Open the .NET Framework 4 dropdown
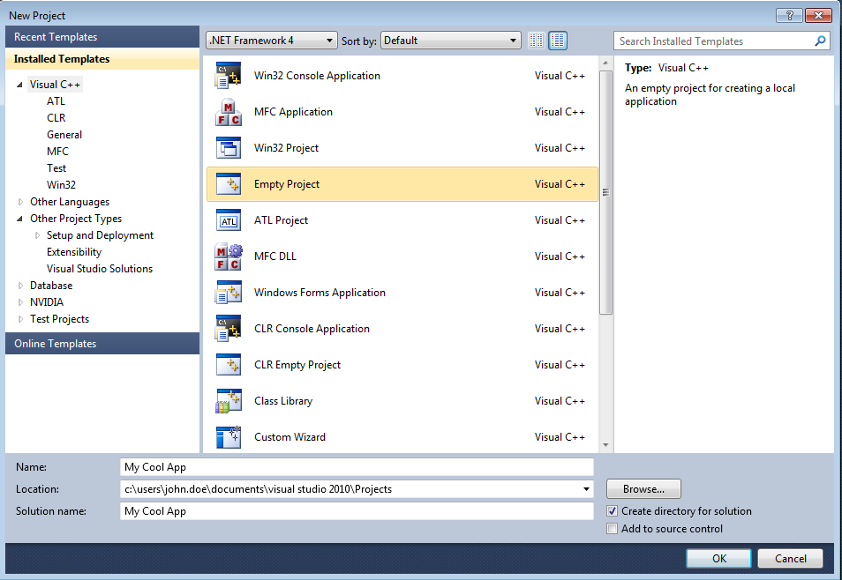Image resolution: width=842 pixels, height=580 pixels. pyautogui.click(x=272, y=41)
